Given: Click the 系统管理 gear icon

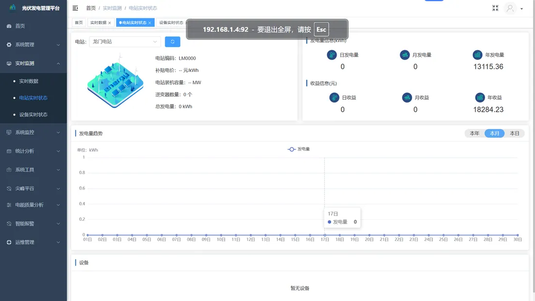Looking at the screenshot, I should point(9,45).
